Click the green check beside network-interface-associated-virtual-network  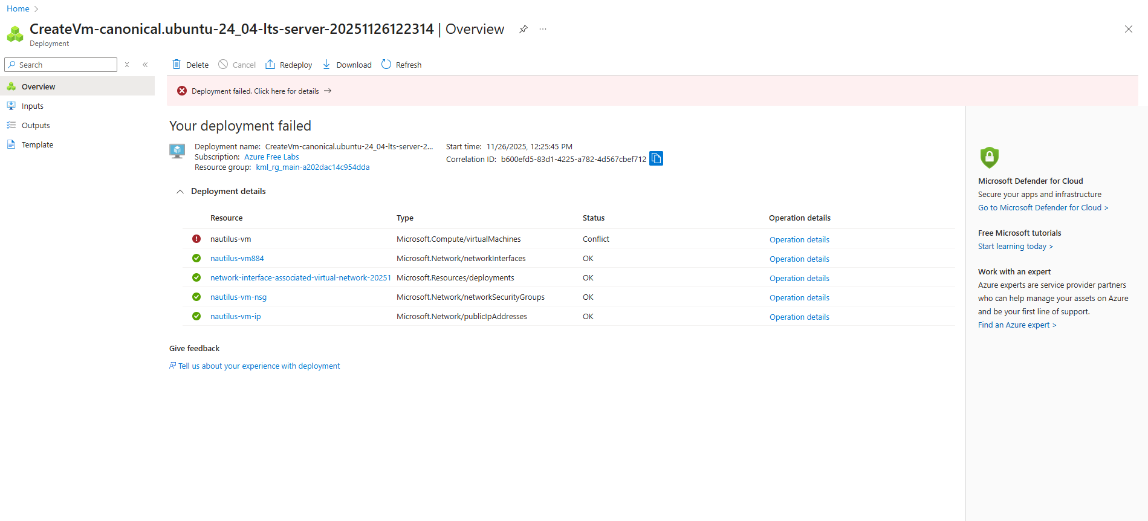click(196, 277)
